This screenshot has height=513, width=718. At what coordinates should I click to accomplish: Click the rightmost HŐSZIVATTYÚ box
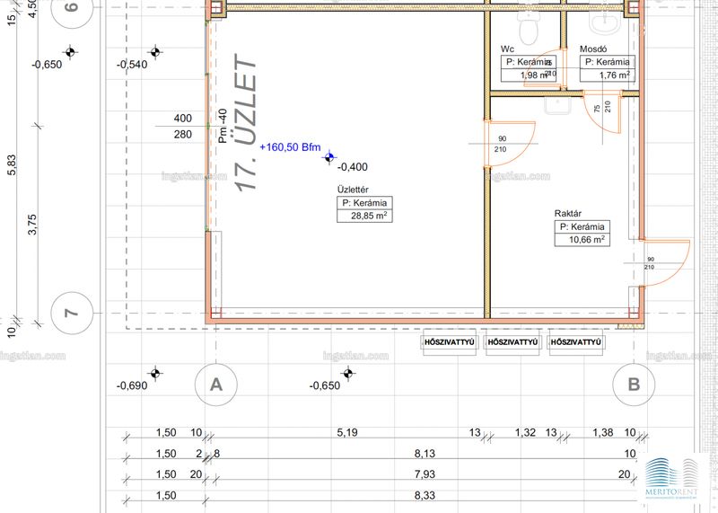575,342
